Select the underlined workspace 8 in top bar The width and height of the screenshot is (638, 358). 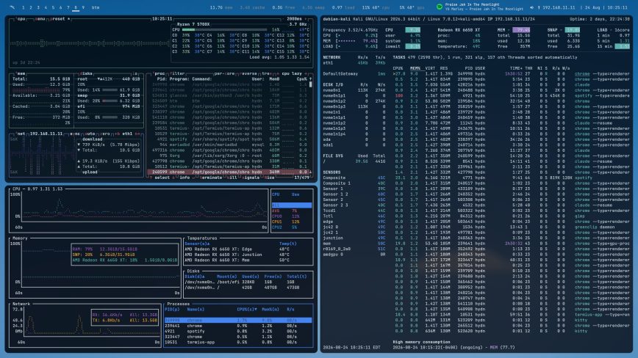(76, 7)
